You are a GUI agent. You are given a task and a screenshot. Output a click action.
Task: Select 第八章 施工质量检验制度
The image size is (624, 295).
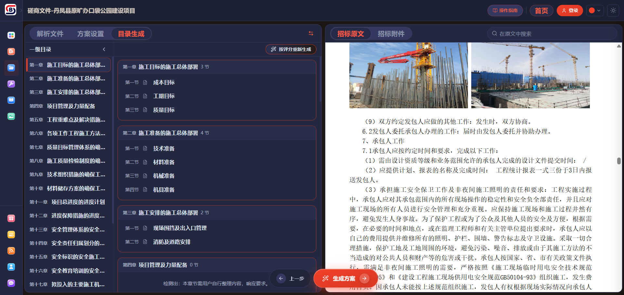click(x=69, y=161)
